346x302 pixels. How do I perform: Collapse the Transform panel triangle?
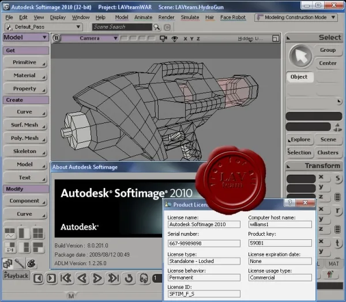pyautogui.click(x=288, y=166)
